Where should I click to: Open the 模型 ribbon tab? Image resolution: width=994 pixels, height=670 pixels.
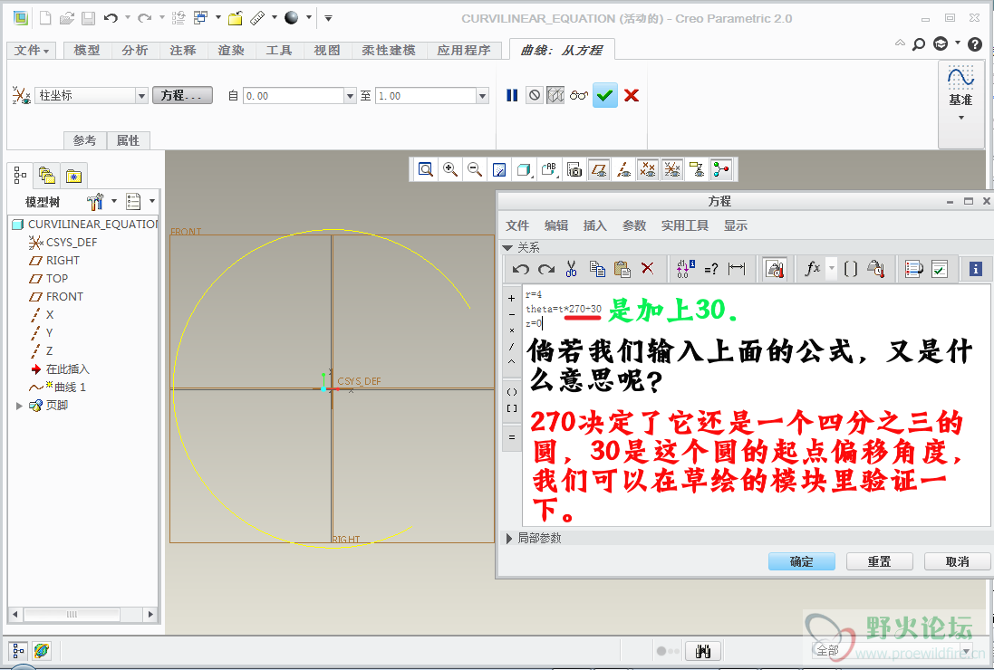point(87,50)
